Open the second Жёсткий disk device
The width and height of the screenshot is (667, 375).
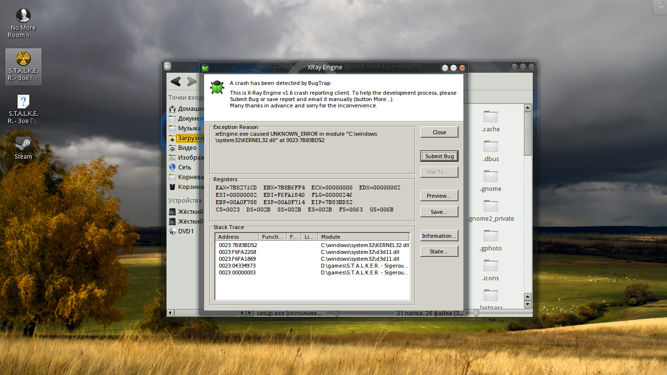pos(186,221)
